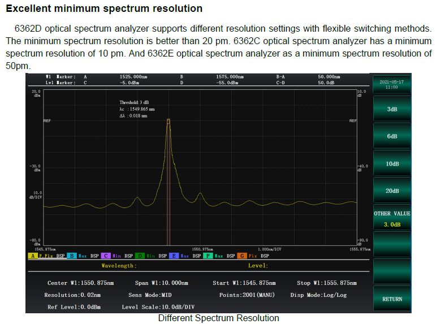Click the RETURN softkey
This screenshot has width=436, height=324.
point(392,299)
